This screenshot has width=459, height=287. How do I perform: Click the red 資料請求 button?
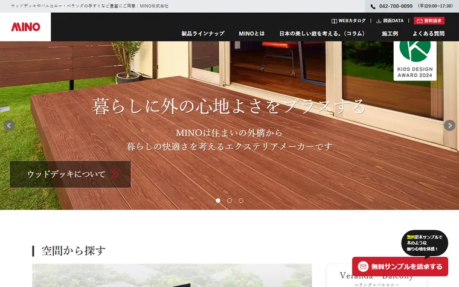[429, 21]
